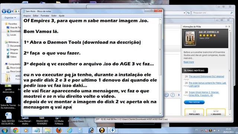
Task: Click the Mais notícias button
Action: [x=194, y=102]
